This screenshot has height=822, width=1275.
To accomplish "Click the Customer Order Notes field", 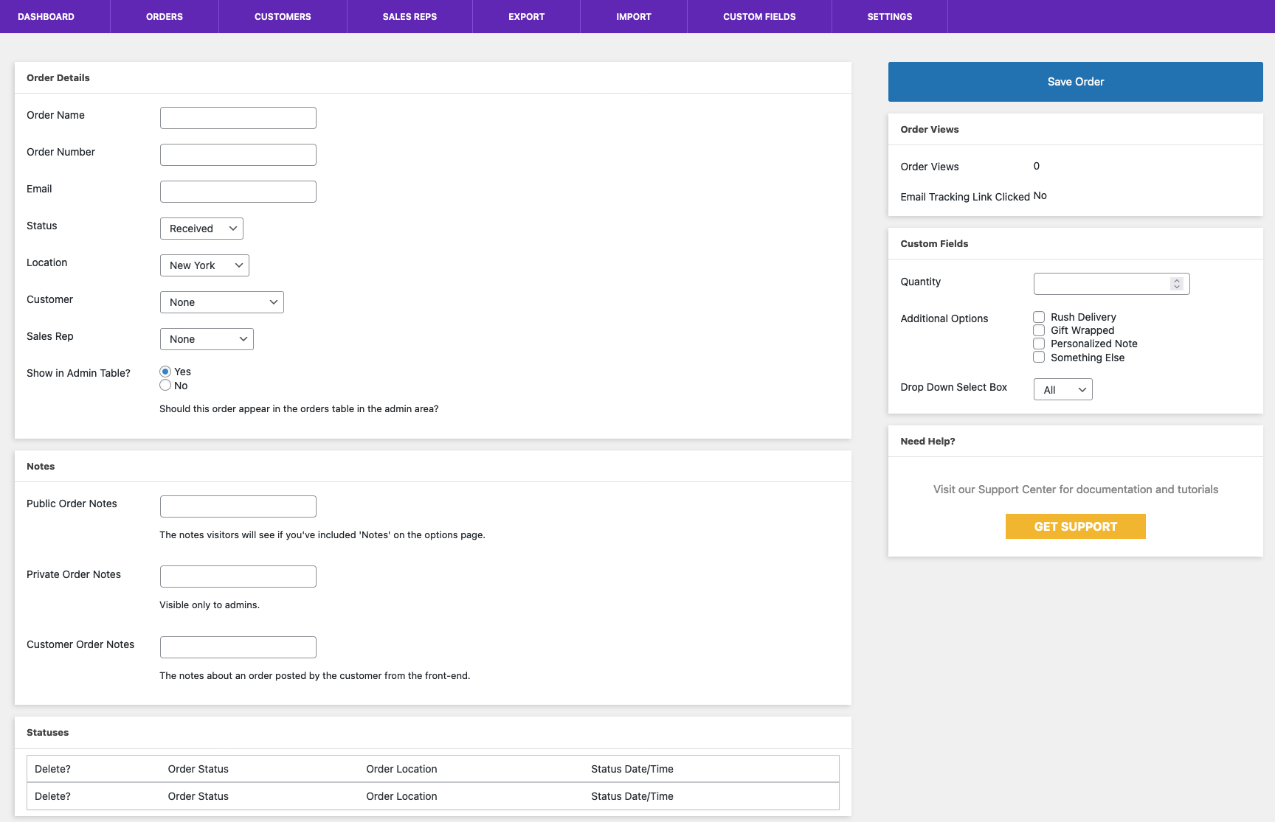I will coord(238,647).
